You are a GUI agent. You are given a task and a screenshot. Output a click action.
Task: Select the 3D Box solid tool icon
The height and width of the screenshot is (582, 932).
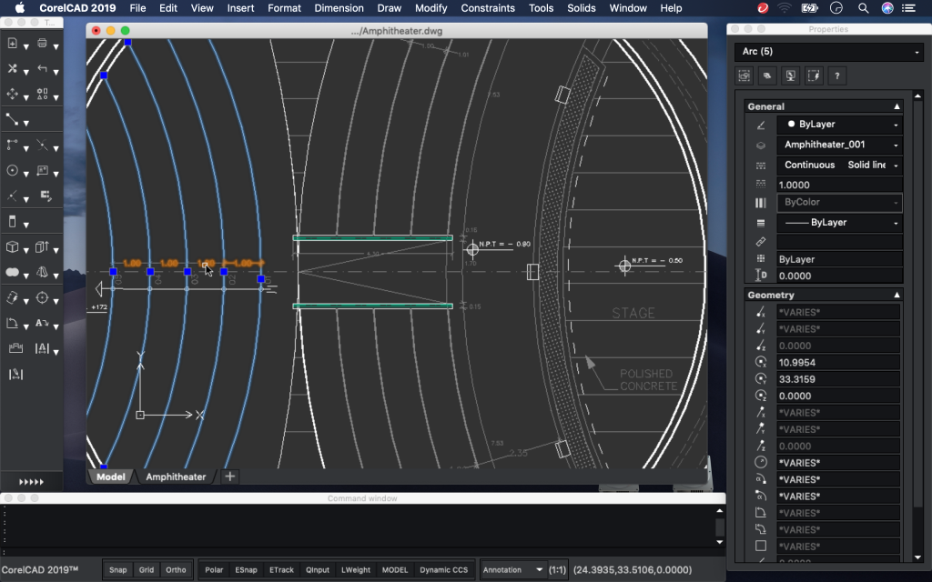pyautogui.click(x=12, y=247)
